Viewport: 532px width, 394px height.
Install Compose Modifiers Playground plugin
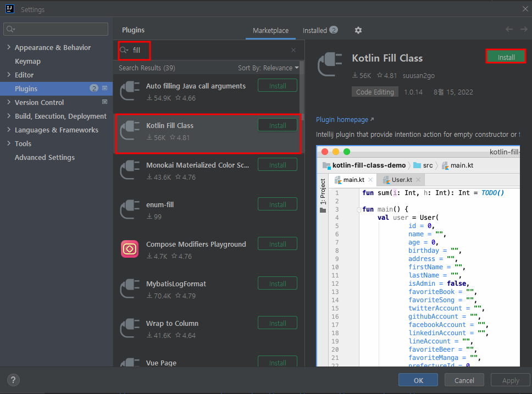coord(278,244)
